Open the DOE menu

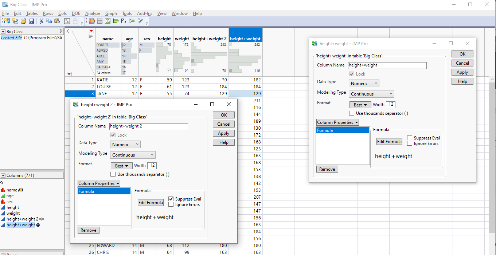point(76,13)
